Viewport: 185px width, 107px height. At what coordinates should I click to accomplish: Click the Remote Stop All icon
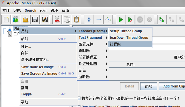172,20
